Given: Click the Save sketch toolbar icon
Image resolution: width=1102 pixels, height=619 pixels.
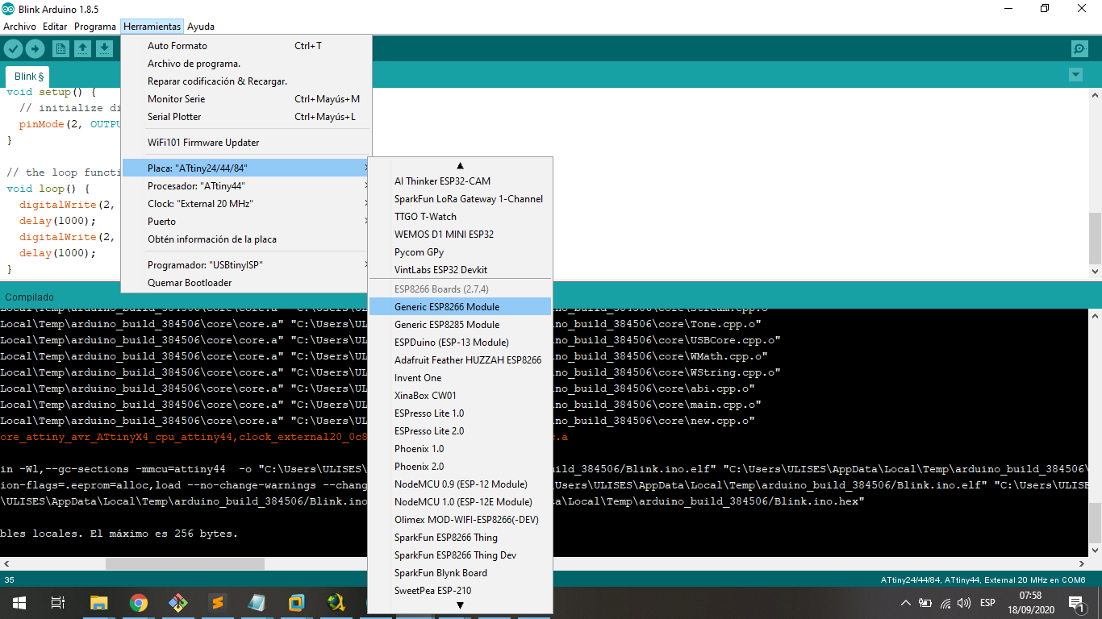Looking at the screenshot, I should coord(104,49).
